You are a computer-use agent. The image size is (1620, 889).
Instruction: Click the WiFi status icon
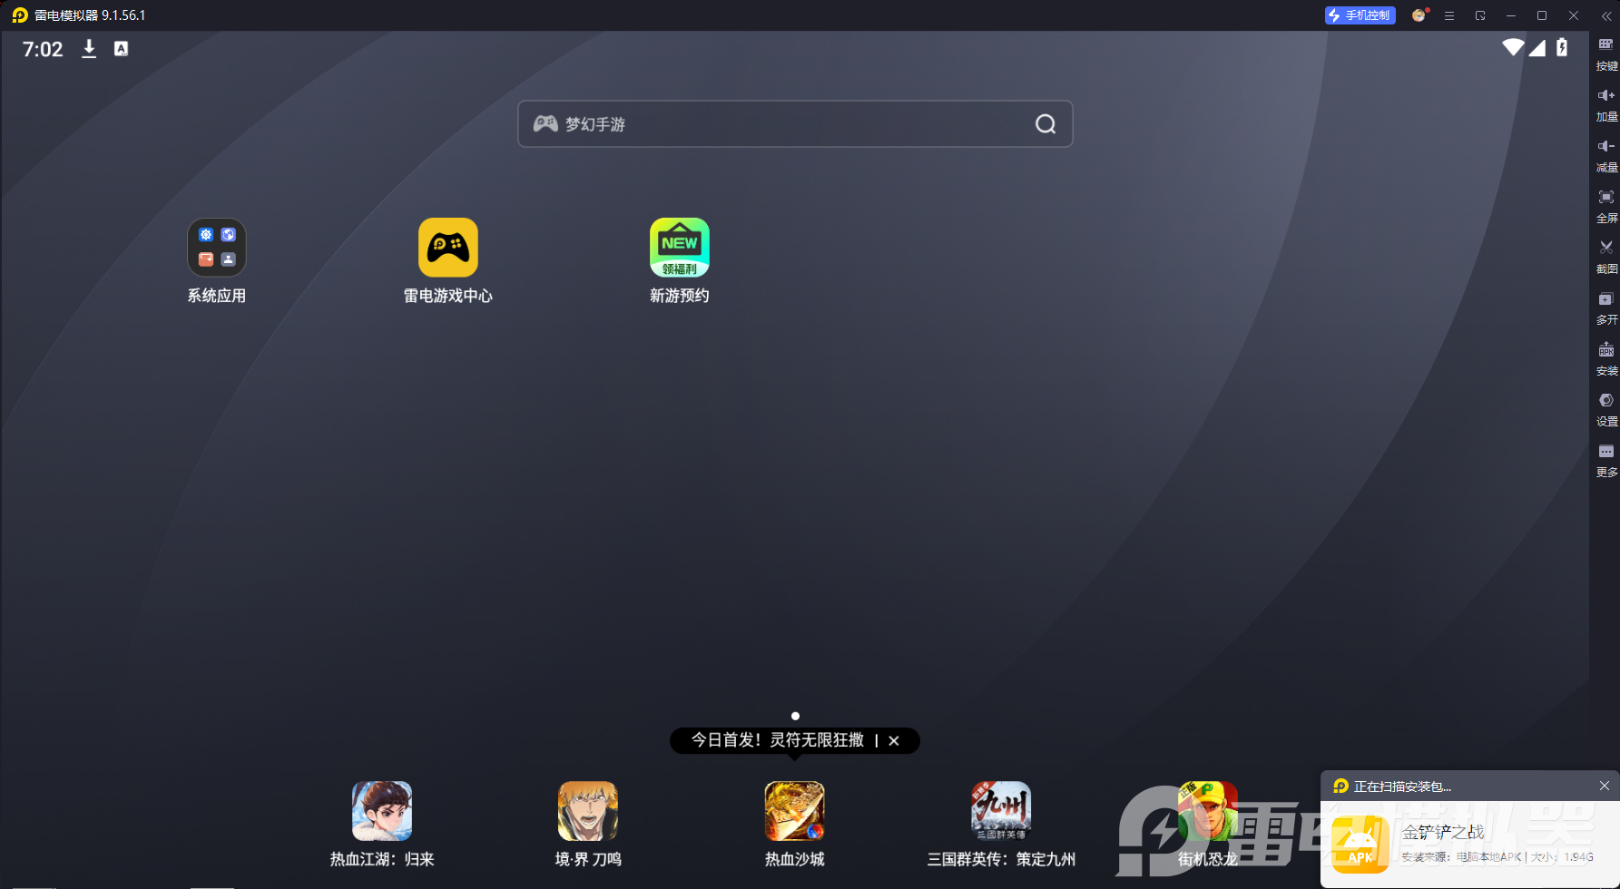pos(1513,47)
